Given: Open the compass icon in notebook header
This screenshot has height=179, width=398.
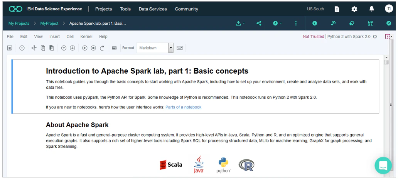Looking at the screenshot, I should coord(389,24).
